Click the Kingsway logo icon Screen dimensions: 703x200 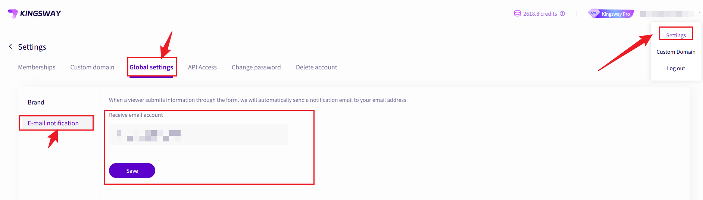coord(13,13)
